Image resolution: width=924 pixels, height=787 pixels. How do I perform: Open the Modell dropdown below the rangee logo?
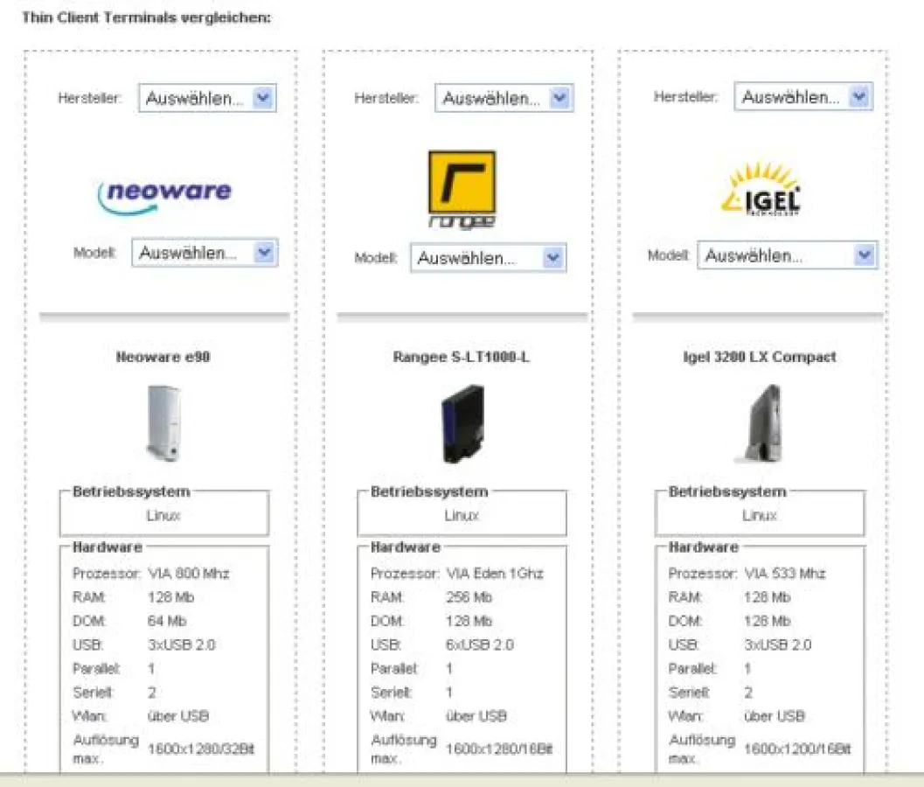[489, 257]
